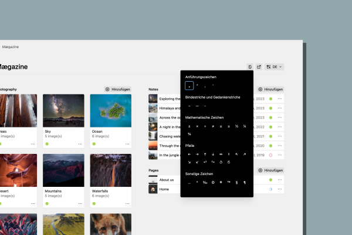Image resolution: width=352 pixels, height=235 pixels.
Task: Insert the left arrow character
Action: click(189, 154)
